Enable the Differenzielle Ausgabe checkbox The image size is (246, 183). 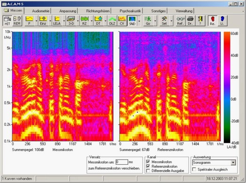click(148, 171)
